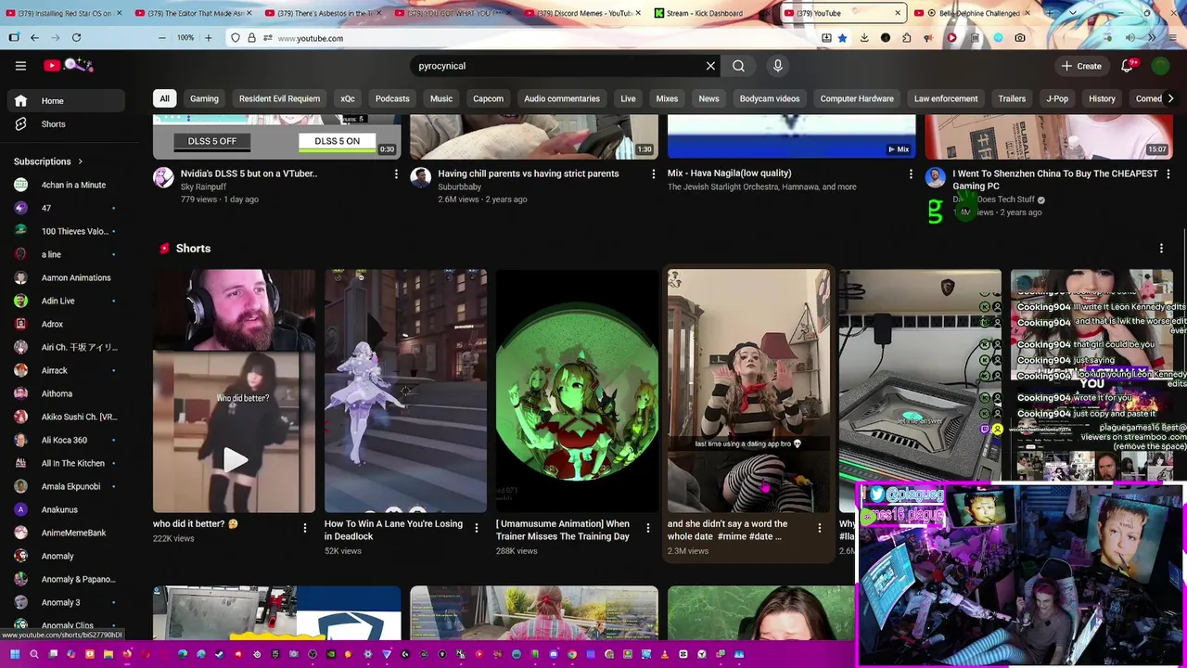
Task: Click the bookmark star in address bar
Action: click(842, 38)
